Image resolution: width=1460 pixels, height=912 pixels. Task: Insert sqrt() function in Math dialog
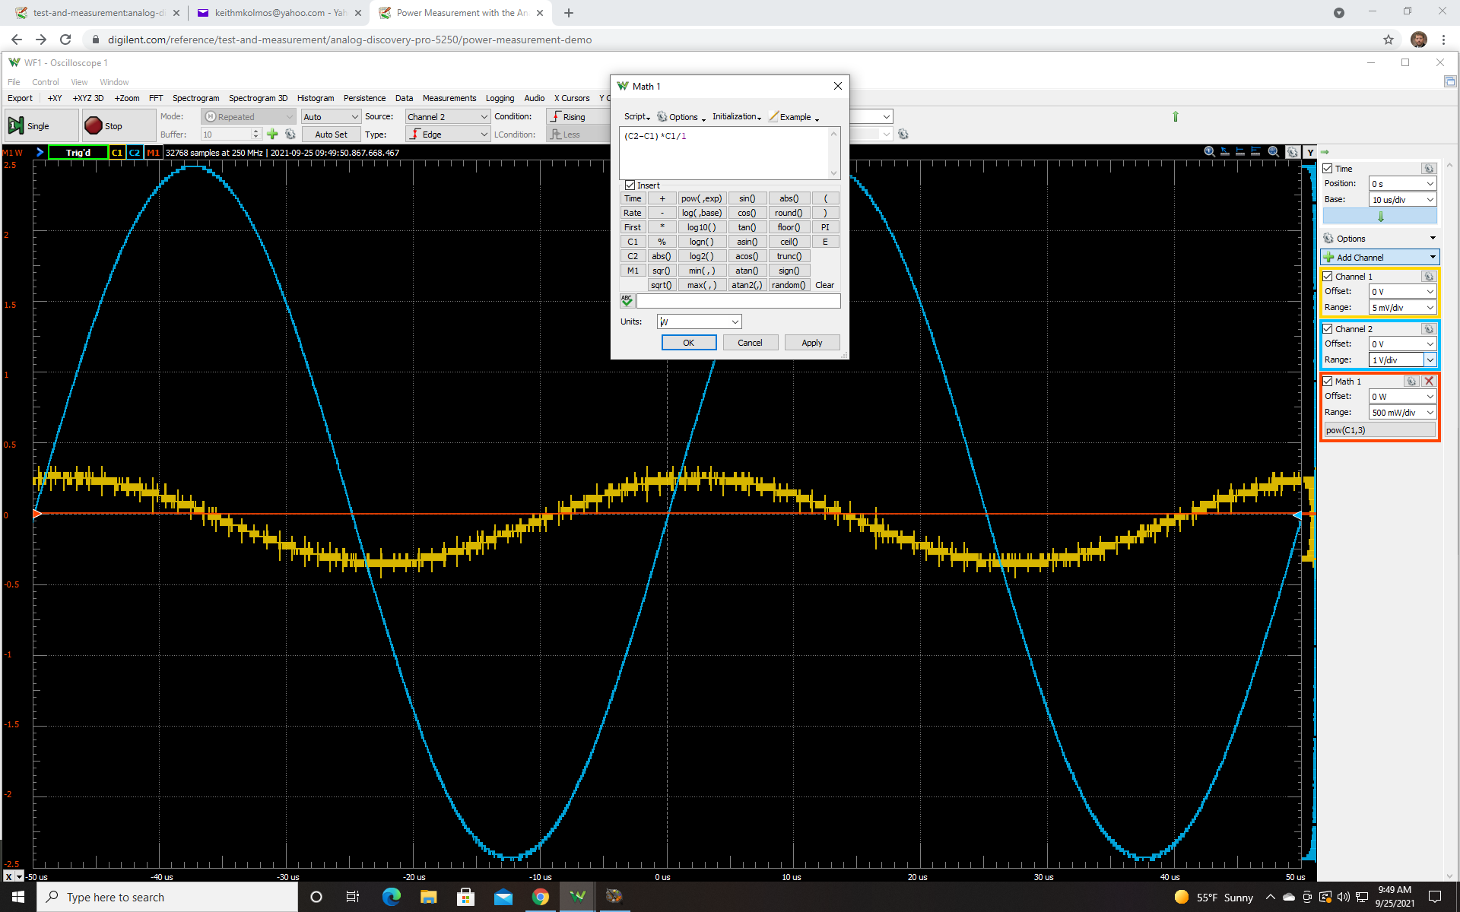point(661,285)
